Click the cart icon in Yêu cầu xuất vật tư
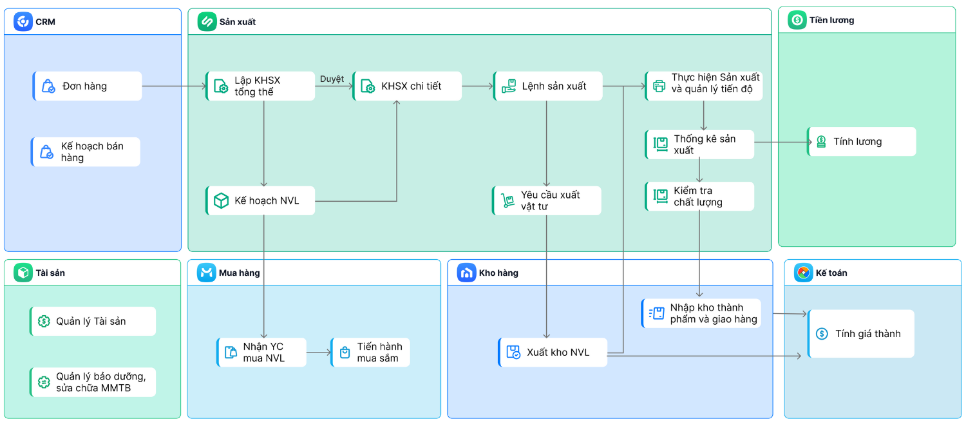This screenshot has width=966, height=426. click(x=508, y=200)
